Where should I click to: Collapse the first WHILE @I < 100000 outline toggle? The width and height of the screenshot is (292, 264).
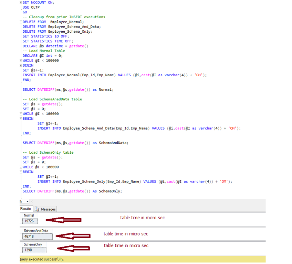21,60
